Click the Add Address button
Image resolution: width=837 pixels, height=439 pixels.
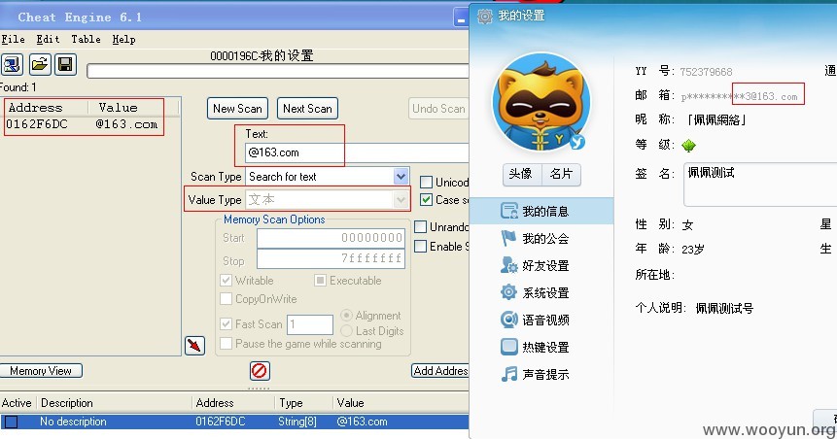click(440, 371)
